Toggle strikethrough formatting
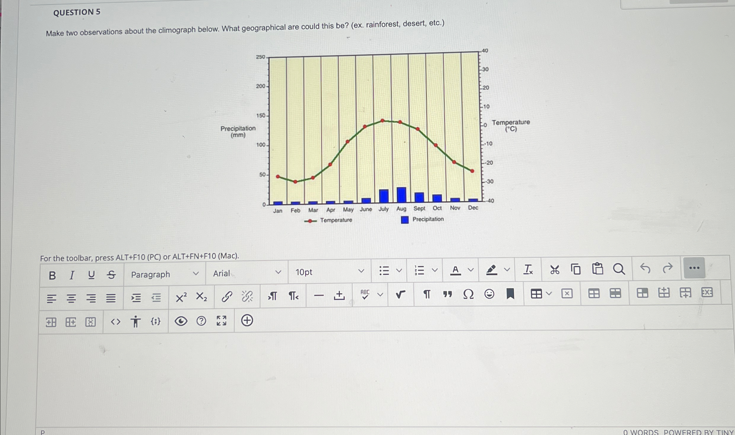Viewport: 735px width, 435px height. (111, 275)
